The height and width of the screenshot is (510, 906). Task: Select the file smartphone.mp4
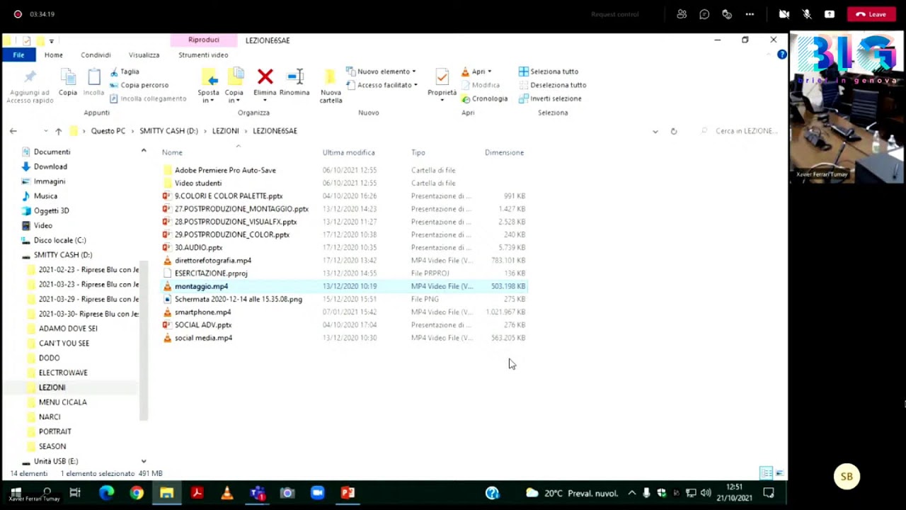(x=202, y=312)
